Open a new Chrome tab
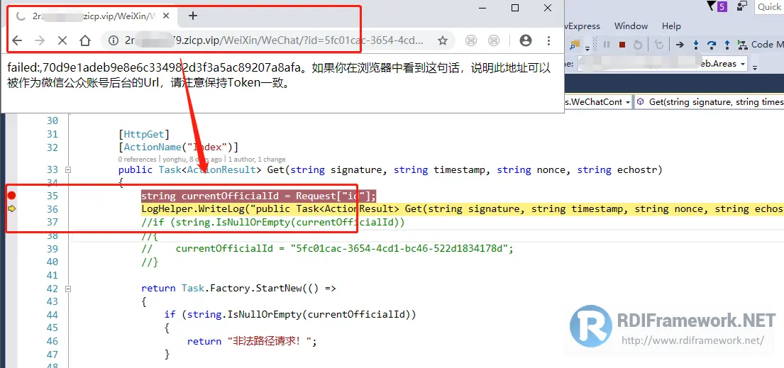784x368 pixels. (x=193, y=16)
